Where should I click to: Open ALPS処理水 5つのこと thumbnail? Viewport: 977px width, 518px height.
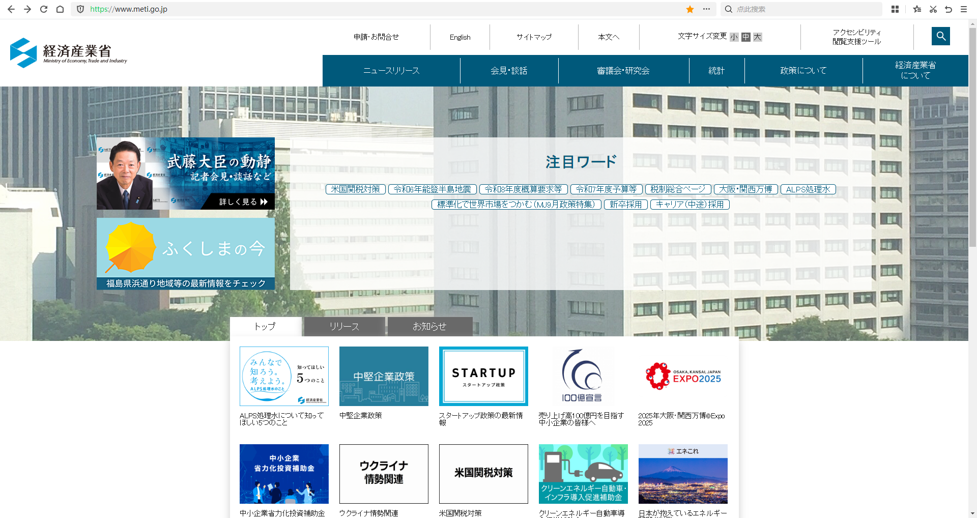284,376
